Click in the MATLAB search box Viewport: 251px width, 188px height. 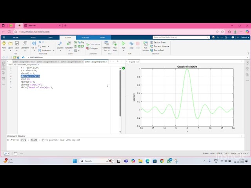181,38
